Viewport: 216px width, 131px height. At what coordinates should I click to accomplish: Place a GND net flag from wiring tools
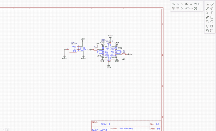coord(191,4)
